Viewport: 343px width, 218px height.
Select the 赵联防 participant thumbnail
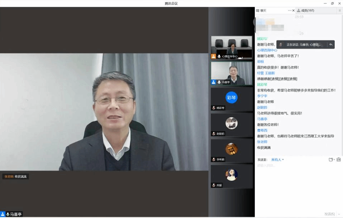pos(232,125)
